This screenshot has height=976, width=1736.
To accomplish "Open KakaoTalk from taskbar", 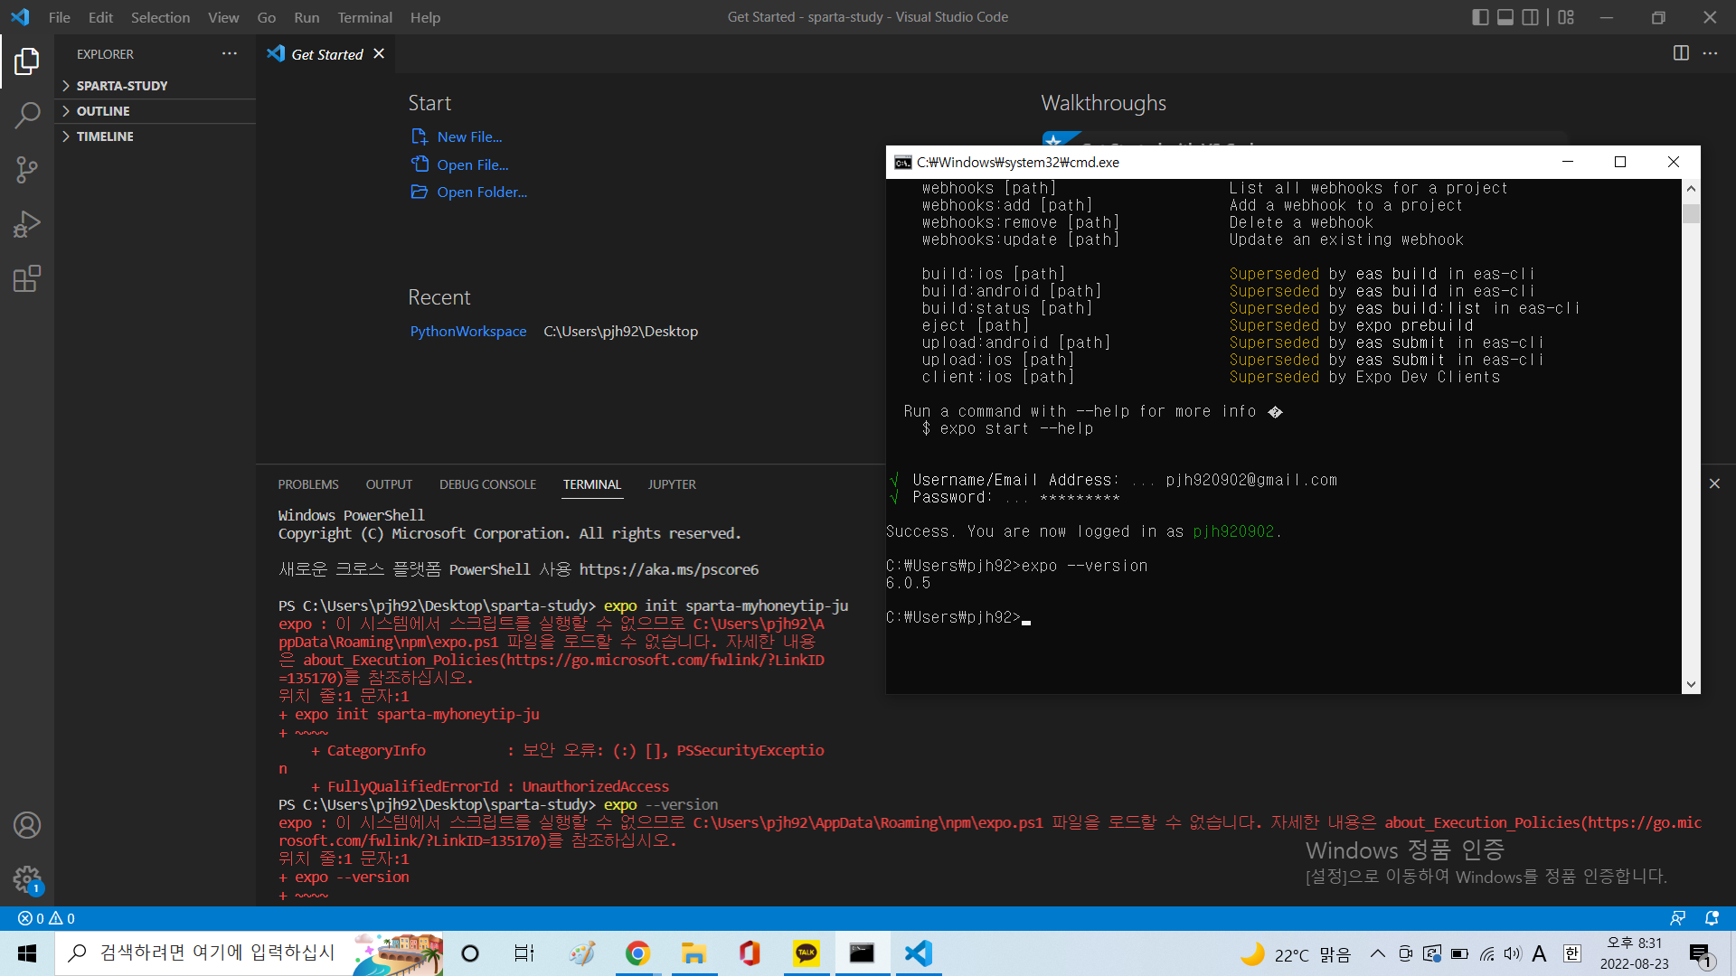I will [806, 953].
